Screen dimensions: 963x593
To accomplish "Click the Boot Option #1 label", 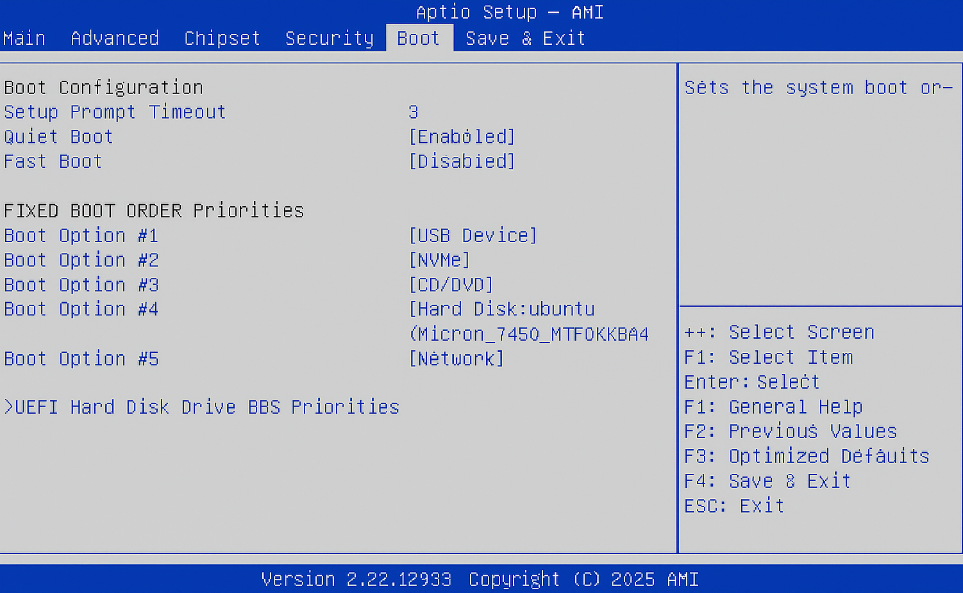I will tap(81, 236).
